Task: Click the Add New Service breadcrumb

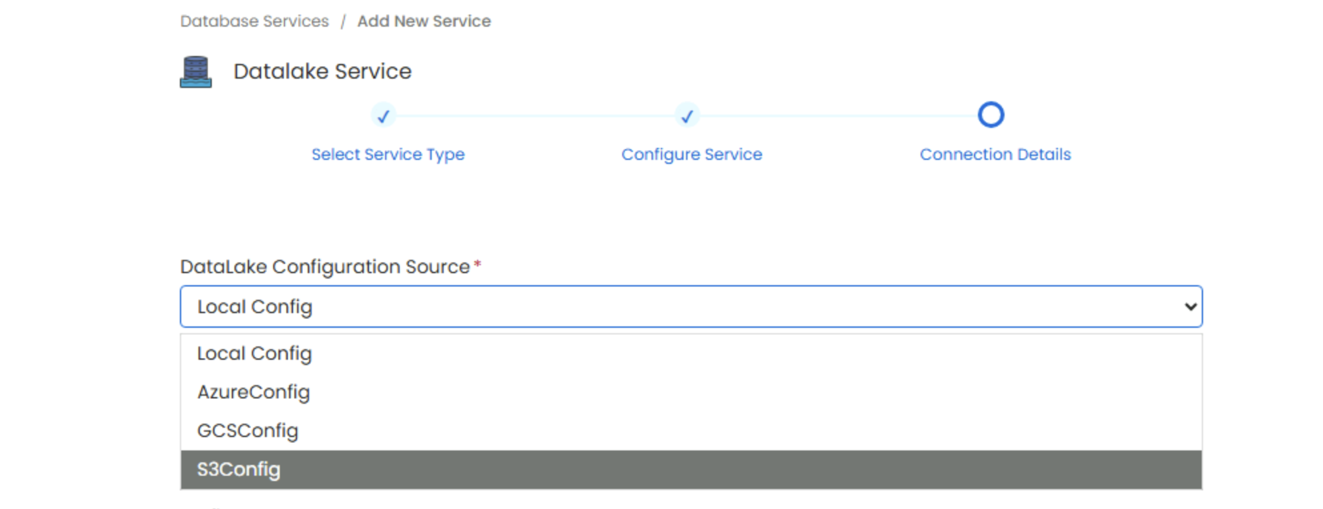Action: pos(424,21)
